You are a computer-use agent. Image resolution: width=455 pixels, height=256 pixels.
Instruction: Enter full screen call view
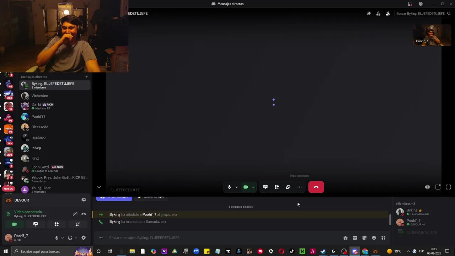point(448,187)
